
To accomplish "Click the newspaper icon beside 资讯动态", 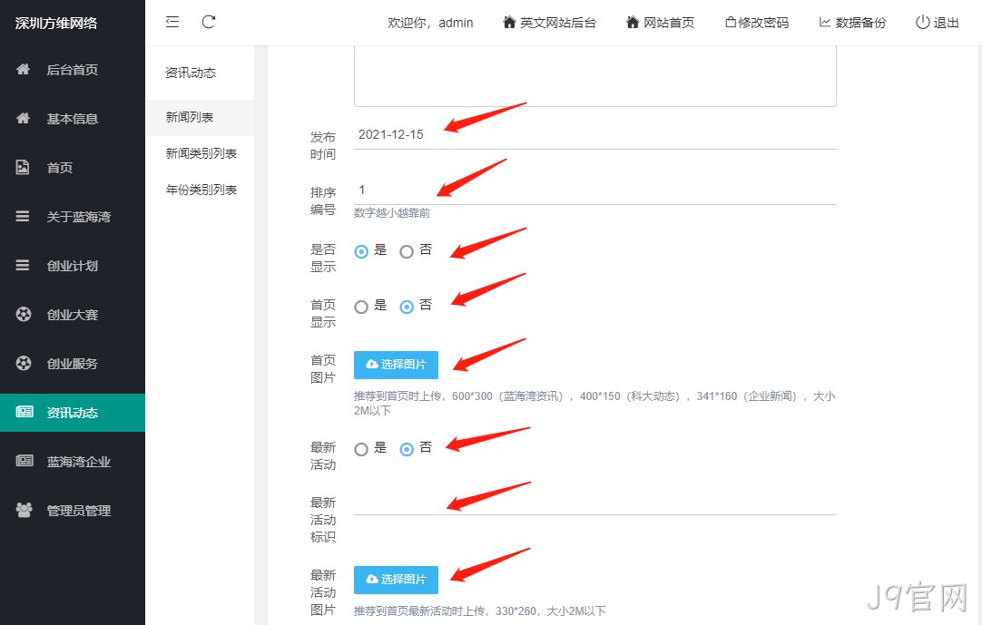I will pyautogui.click(x=25, y=412).
